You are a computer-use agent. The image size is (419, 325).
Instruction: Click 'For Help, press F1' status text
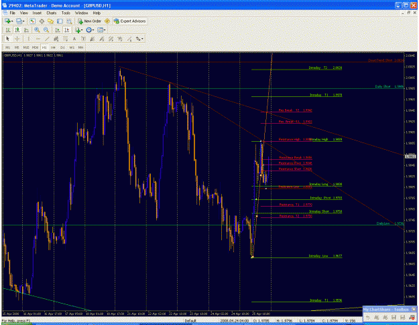(16, 321)
